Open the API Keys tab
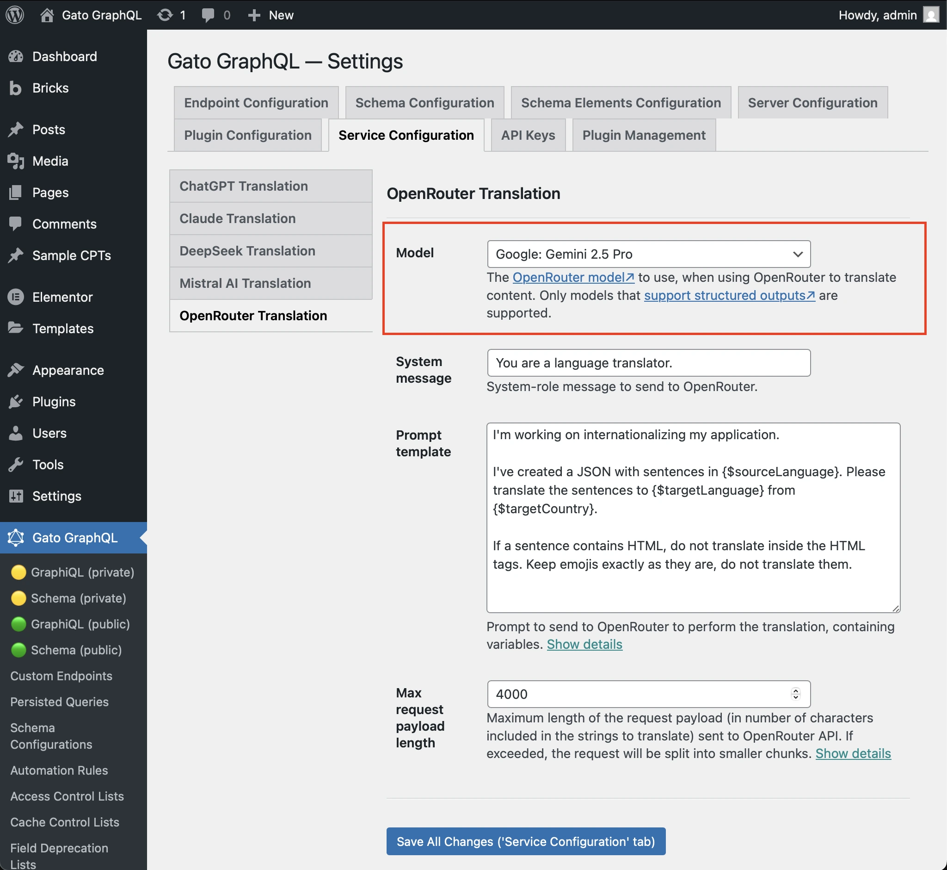 528,135
